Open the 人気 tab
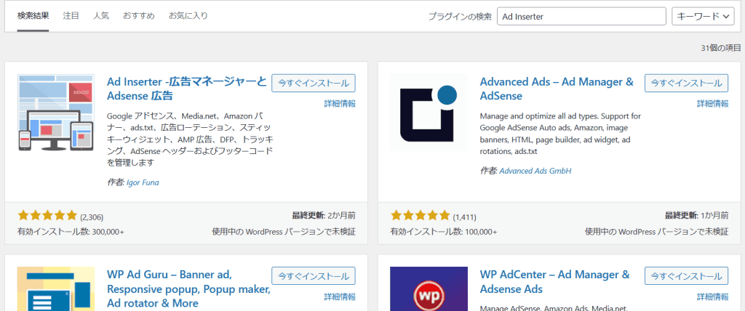Screen dimensions: 745x311 (101, 15)
